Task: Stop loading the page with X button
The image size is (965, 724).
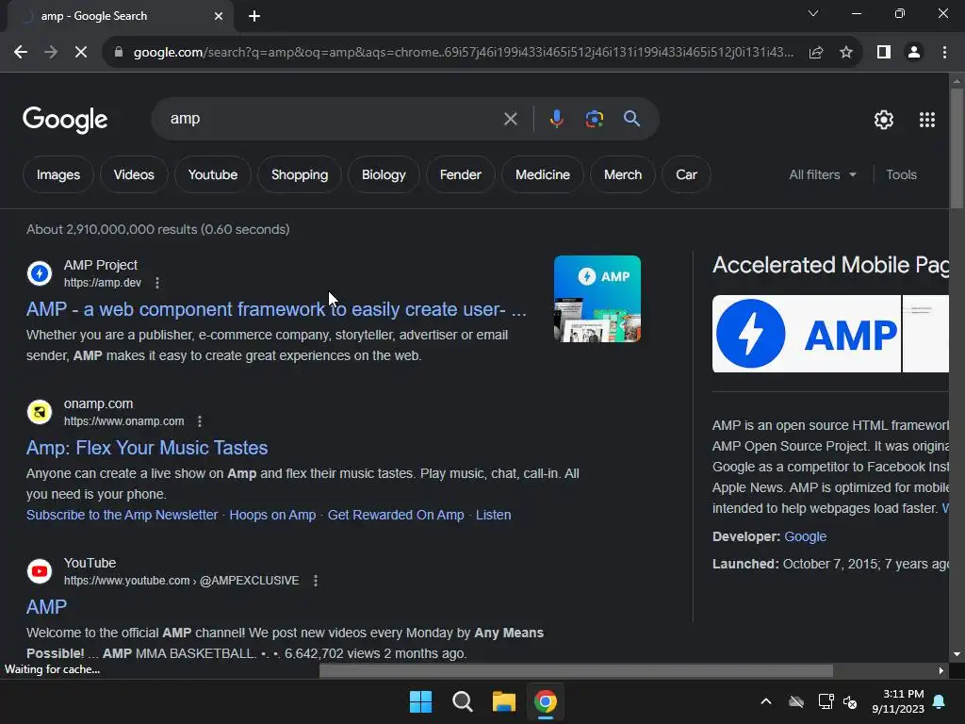Action: tap(81, 53)
